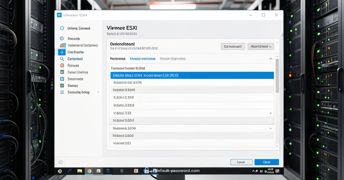Screen dimensions: 344x180
Task: Select the green Storage icon in sidebar
Action: [62, 85]
